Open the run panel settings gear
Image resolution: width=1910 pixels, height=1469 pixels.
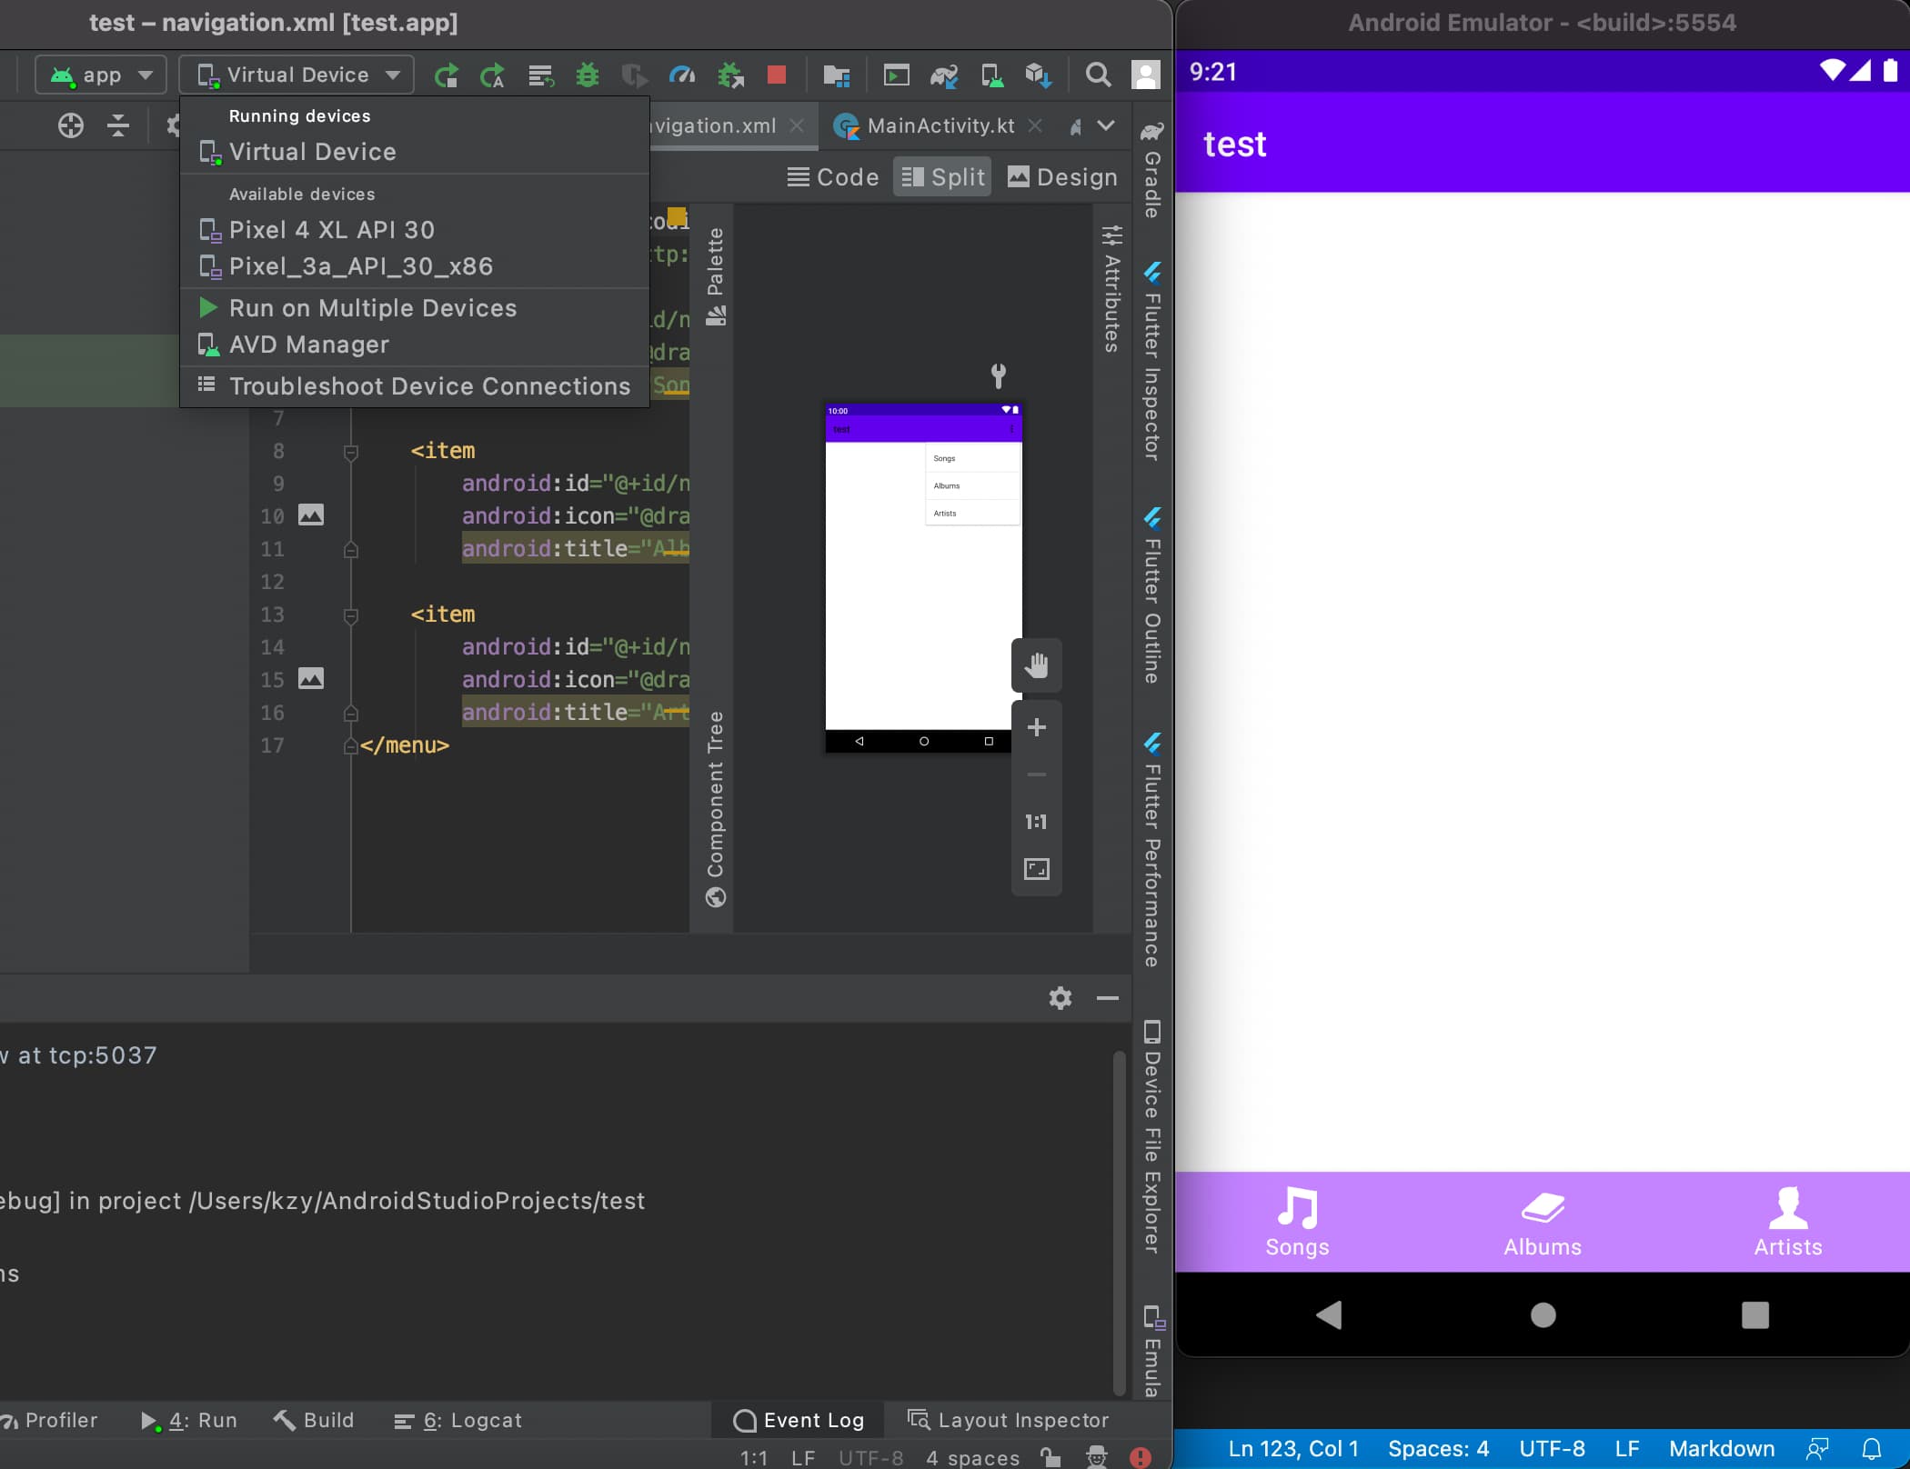(1060, 998)
